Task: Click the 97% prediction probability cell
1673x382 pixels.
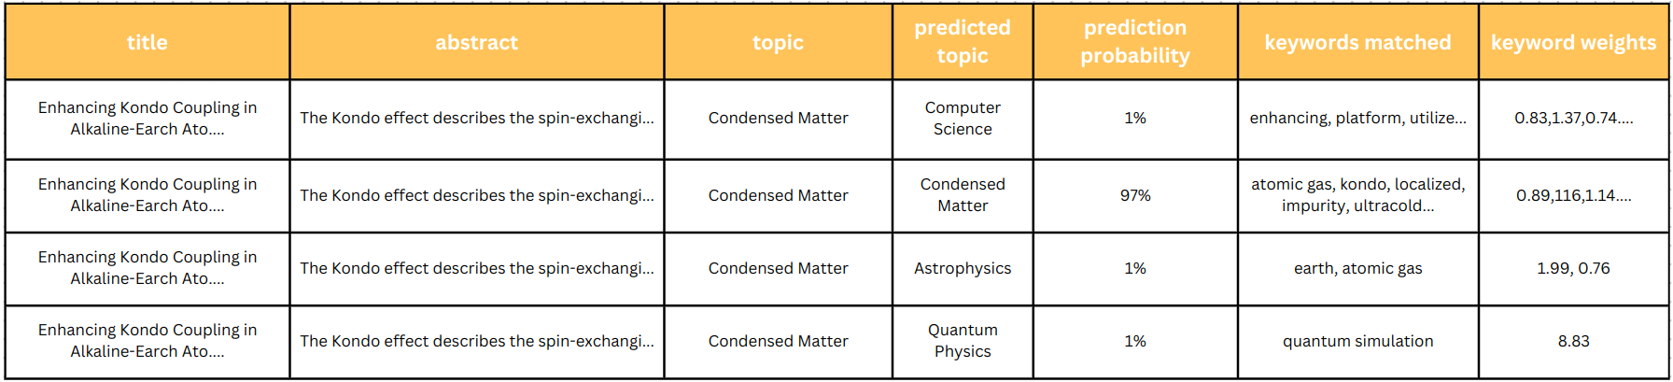Action: (1134, 195)
